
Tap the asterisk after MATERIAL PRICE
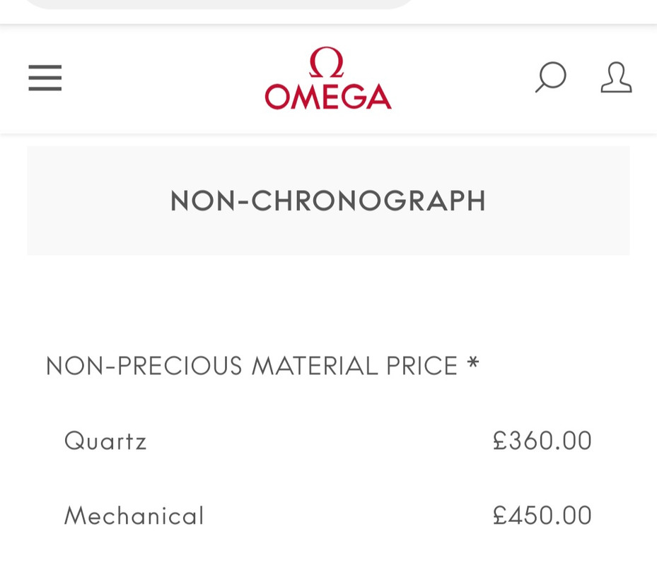tap(473, 364)
